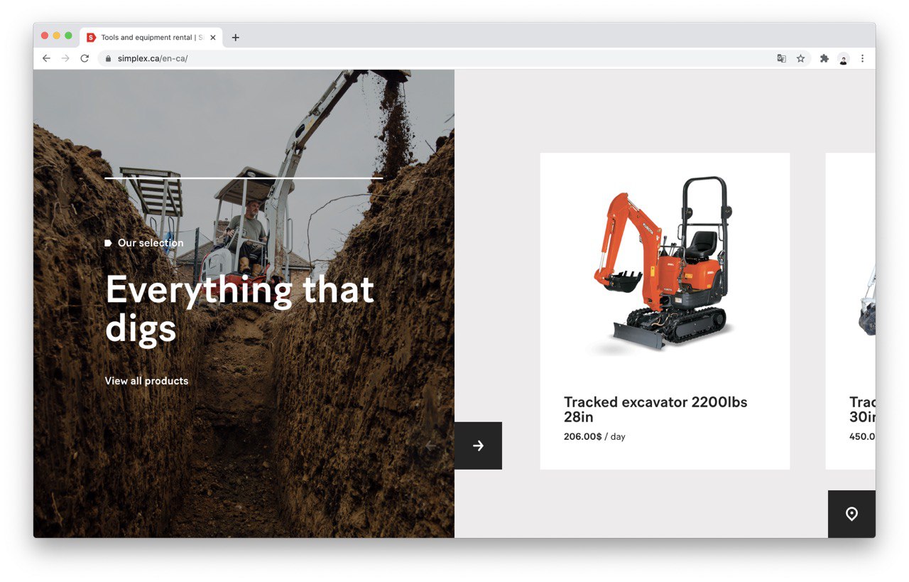Bookmark this page with the star icon
Viewport: 909px width, 582px height.
click(x=800, y=58)
